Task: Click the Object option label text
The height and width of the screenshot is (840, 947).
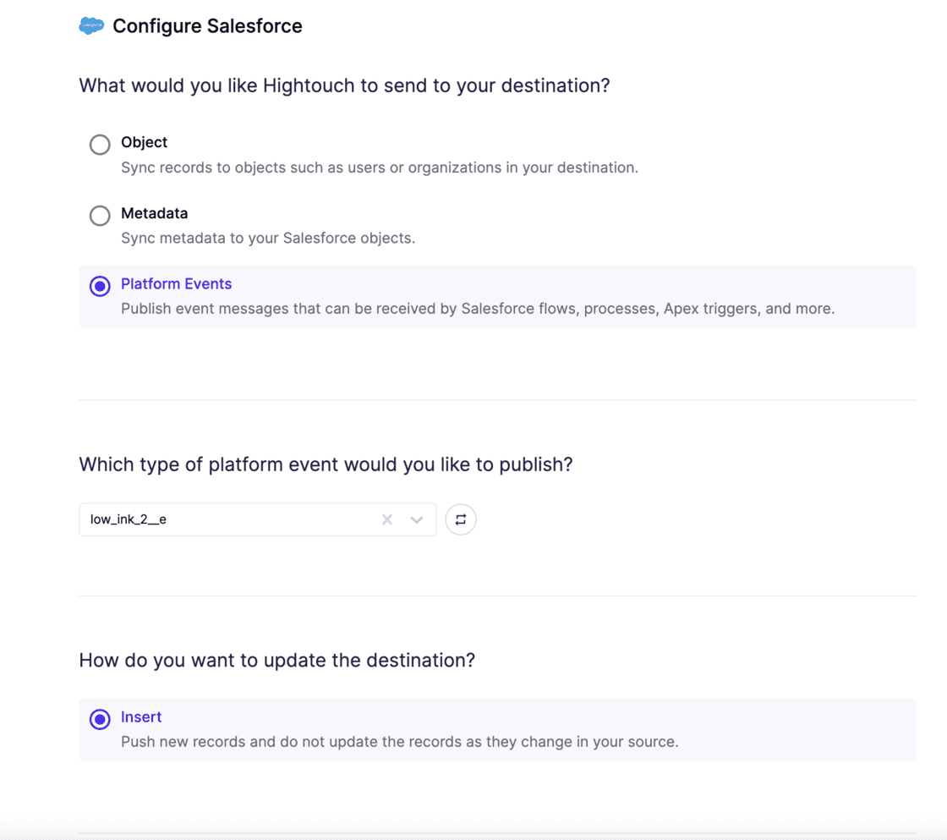Action: click(144, 142)
